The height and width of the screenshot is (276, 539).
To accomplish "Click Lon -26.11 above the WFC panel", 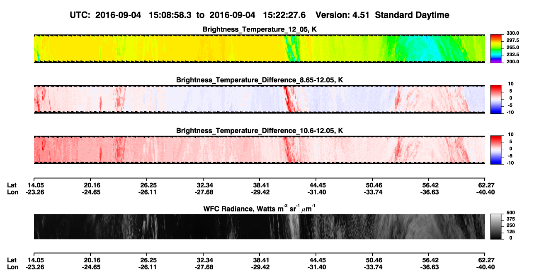I will pos(147,192).
